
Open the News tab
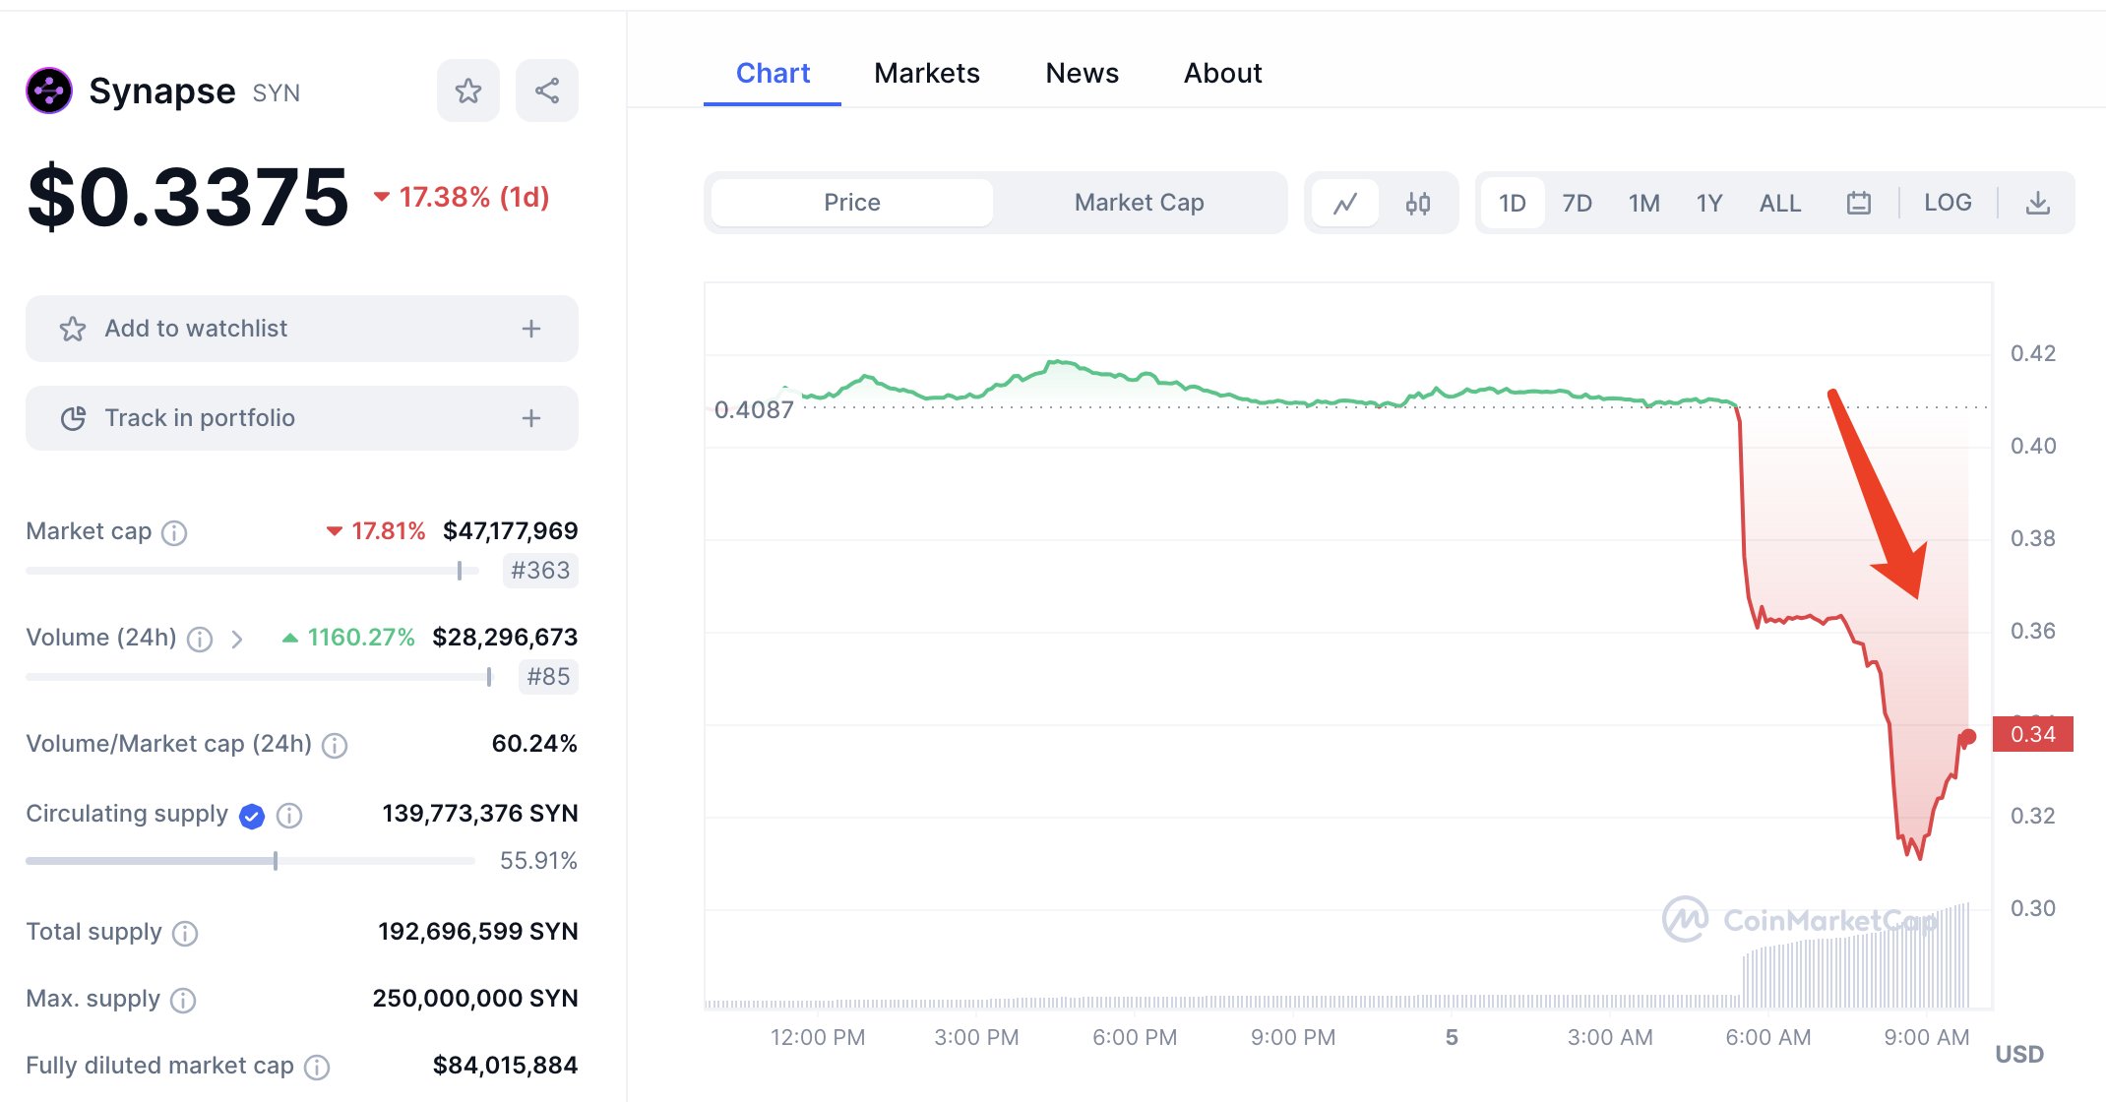(1083, 74)
